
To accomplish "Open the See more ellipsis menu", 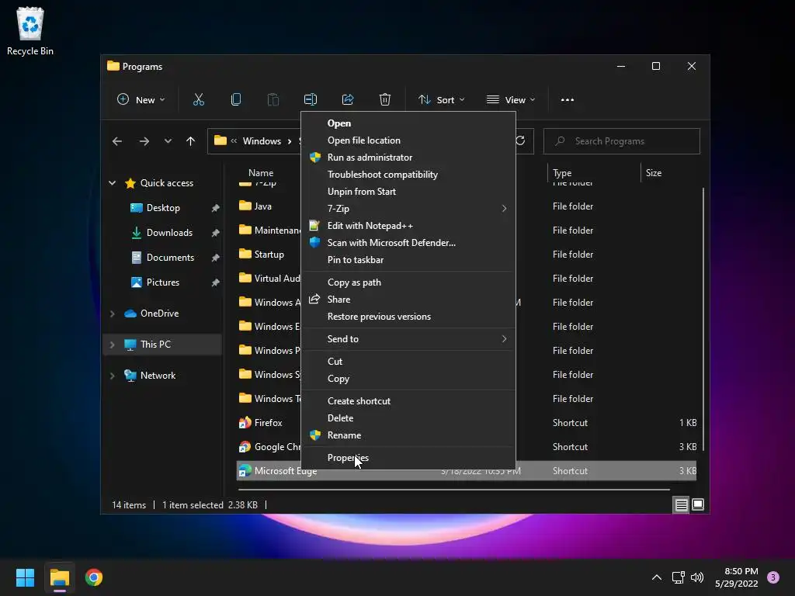I will coord(568,100).
